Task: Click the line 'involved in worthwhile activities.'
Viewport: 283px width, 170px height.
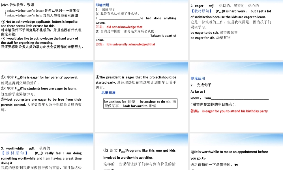Action: tap(128, 158)
